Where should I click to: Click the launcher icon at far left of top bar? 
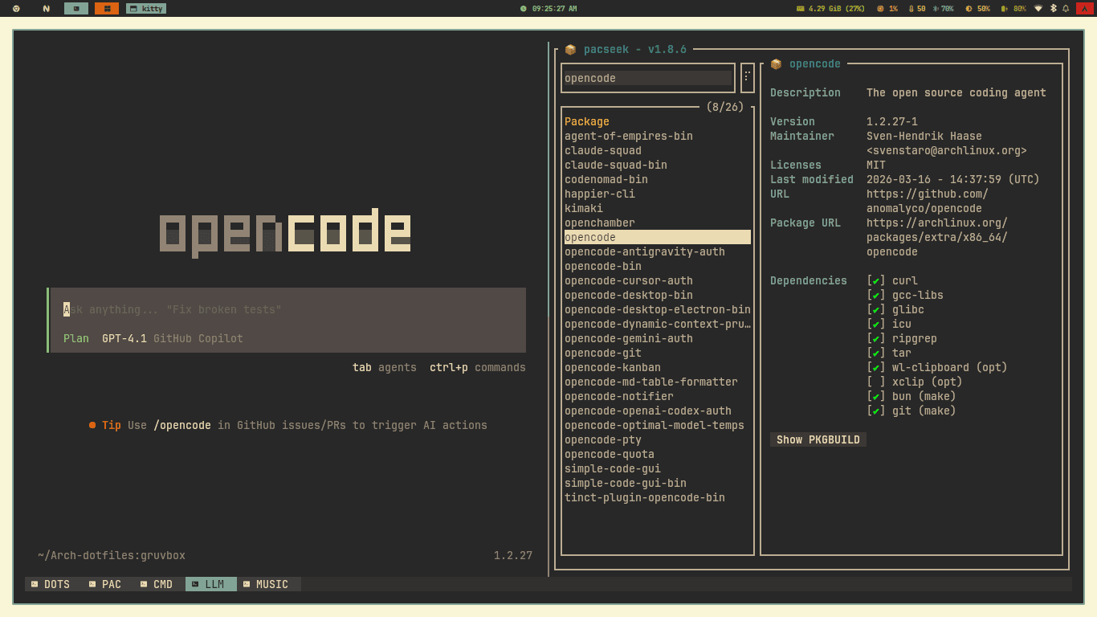click(x=16, y=9)
